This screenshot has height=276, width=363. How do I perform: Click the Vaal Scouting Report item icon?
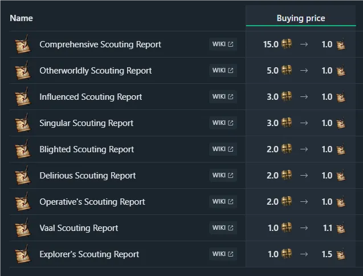(23, 228)
